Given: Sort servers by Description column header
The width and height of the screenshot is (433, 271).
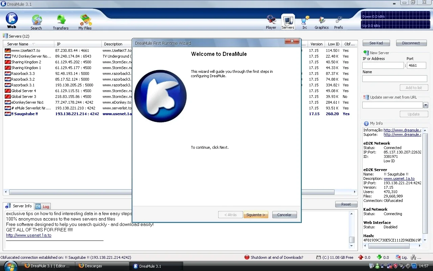Looking at the screenshot, I should coord(117,44).
